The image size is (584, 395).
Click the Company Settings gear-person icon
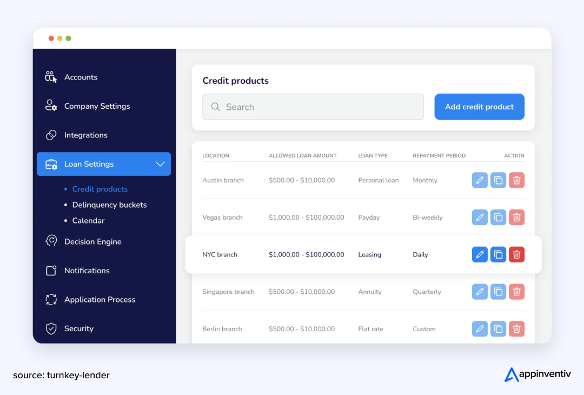(x=51, y=106)
